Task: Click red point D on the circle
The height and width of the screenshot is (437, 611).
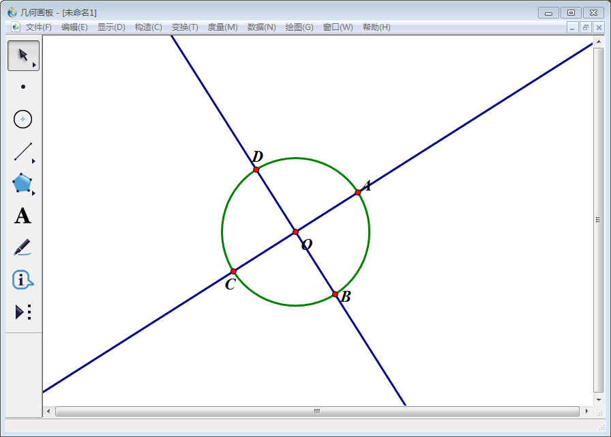Action: pos(256,169)
